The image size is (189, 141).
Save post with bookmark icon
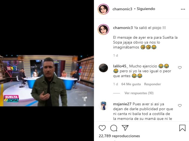pyautogui.click(x=182, y=128)
